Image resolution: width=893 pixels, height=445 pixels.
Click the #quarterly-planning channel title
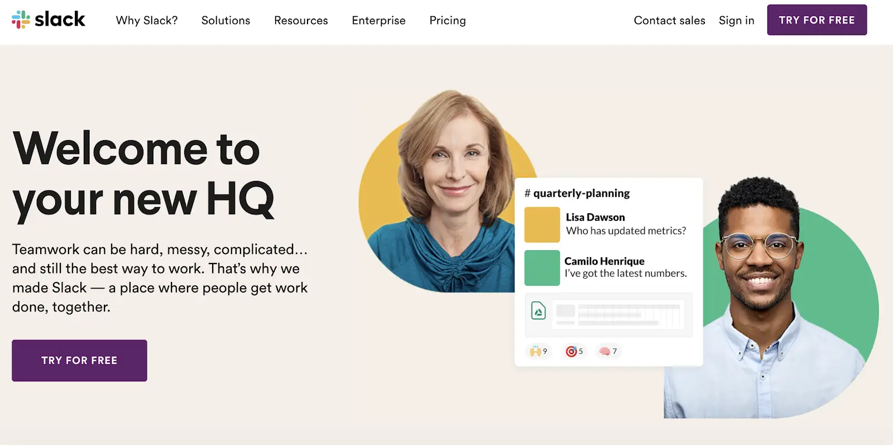pos(577,193)
